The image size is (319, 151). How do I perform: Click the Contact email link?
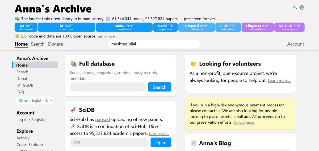(244, 122)
